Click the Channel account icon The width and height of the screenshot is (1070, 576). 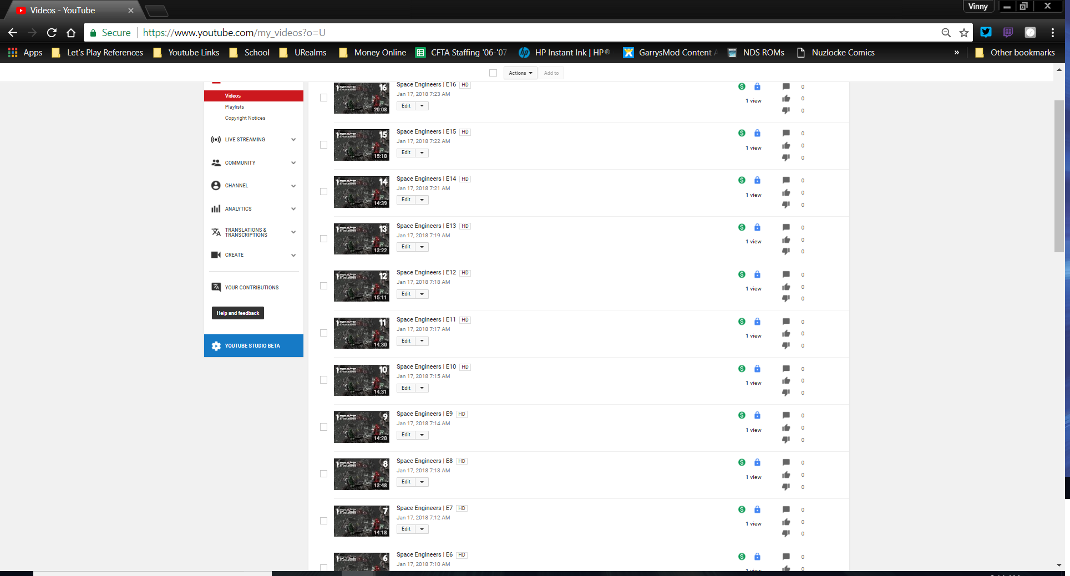click(216, 186)
